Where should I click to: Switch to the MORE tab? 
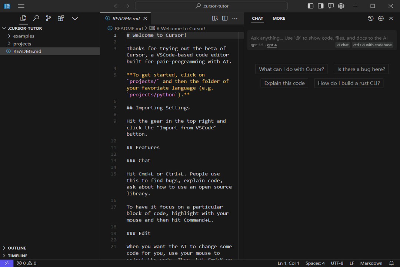279,19
